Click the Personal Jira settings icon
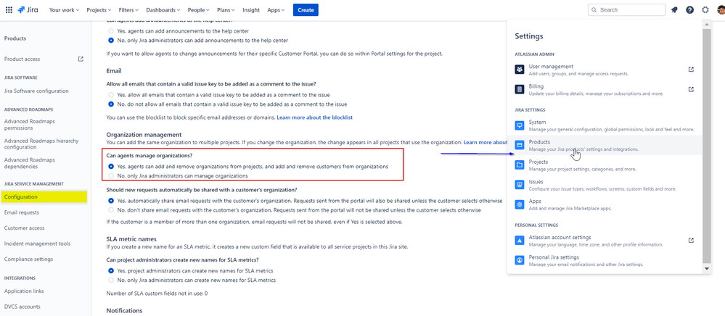 point(519,260)
